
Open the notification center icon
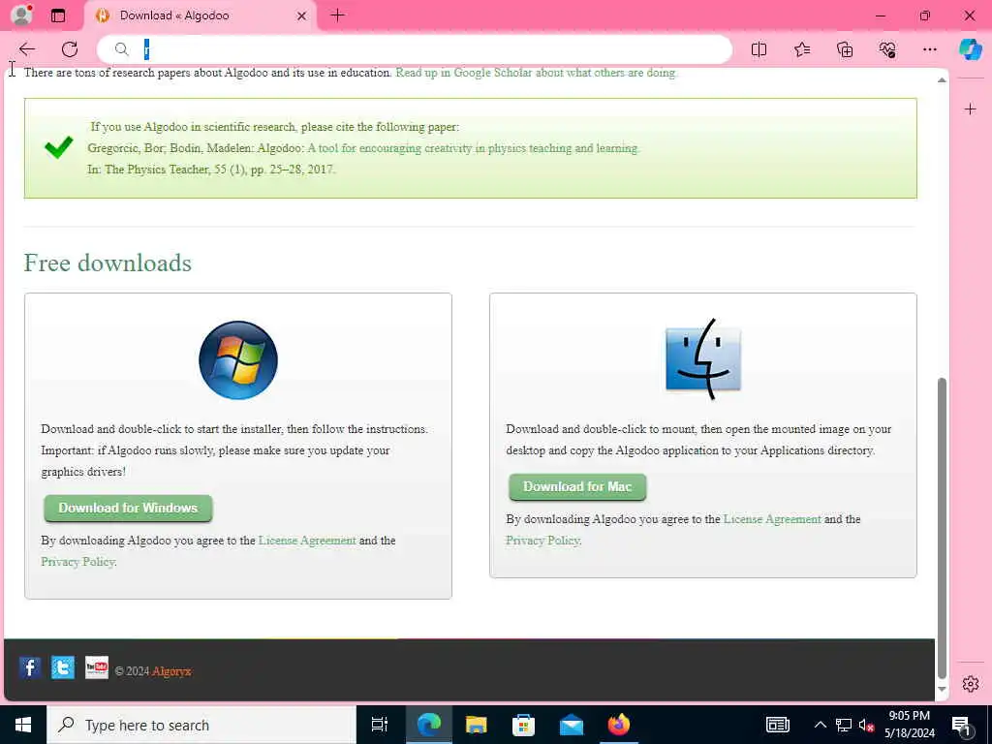tap(962, 725)
